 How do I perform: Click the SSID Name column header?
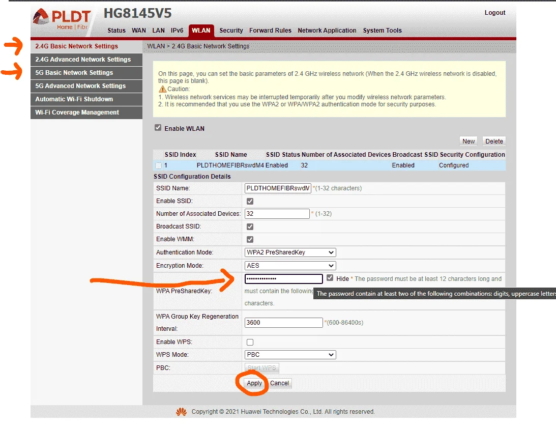(231, 155)
